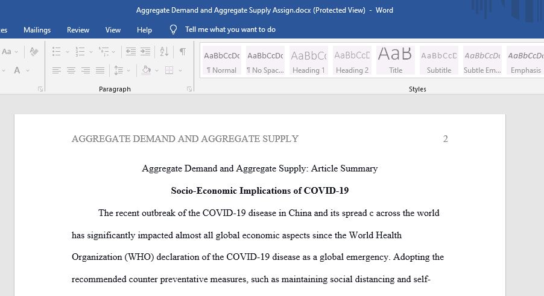Screen dimensions: 544x296
Task: Apply the Heading 1 style
Action: (x=309, y=61)
